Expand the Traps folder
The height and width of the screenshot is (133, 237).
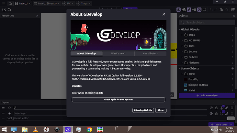pos(182,35)
